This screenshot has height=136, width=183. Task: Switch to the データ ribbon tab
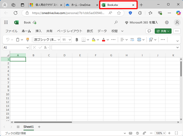tap(102, 31)
